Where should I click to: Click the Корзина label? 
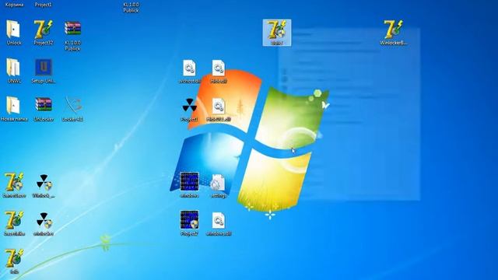point(14,5)
